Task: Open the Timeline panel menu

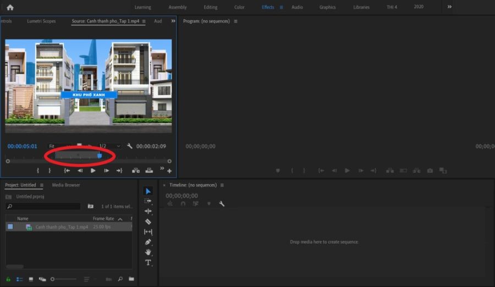Action: click(222, 185)
